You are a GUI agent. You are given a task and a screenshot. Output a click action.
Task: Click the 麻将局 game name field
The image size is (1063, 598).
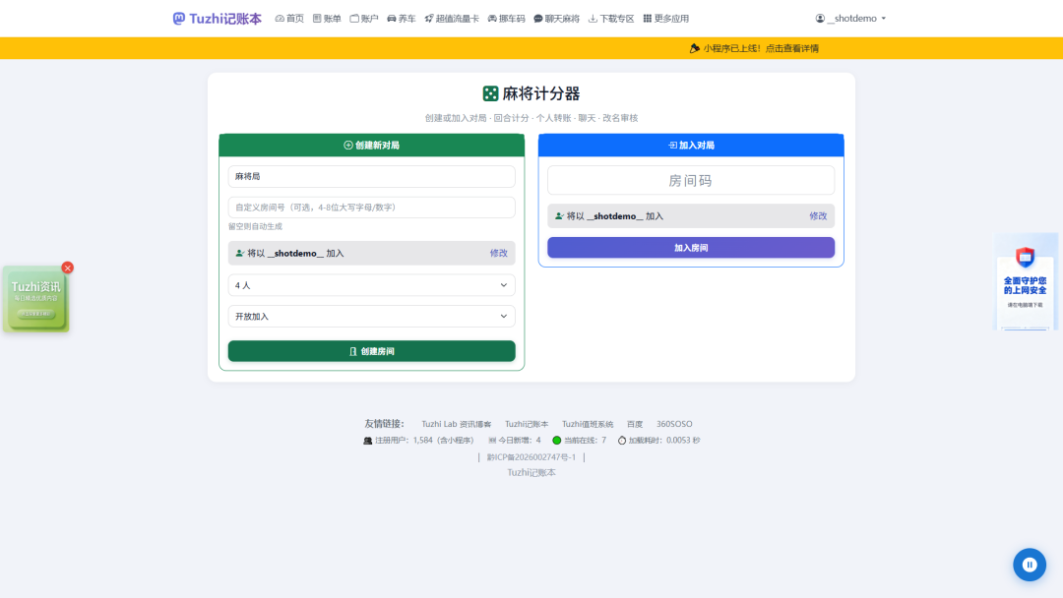[371, 176]
